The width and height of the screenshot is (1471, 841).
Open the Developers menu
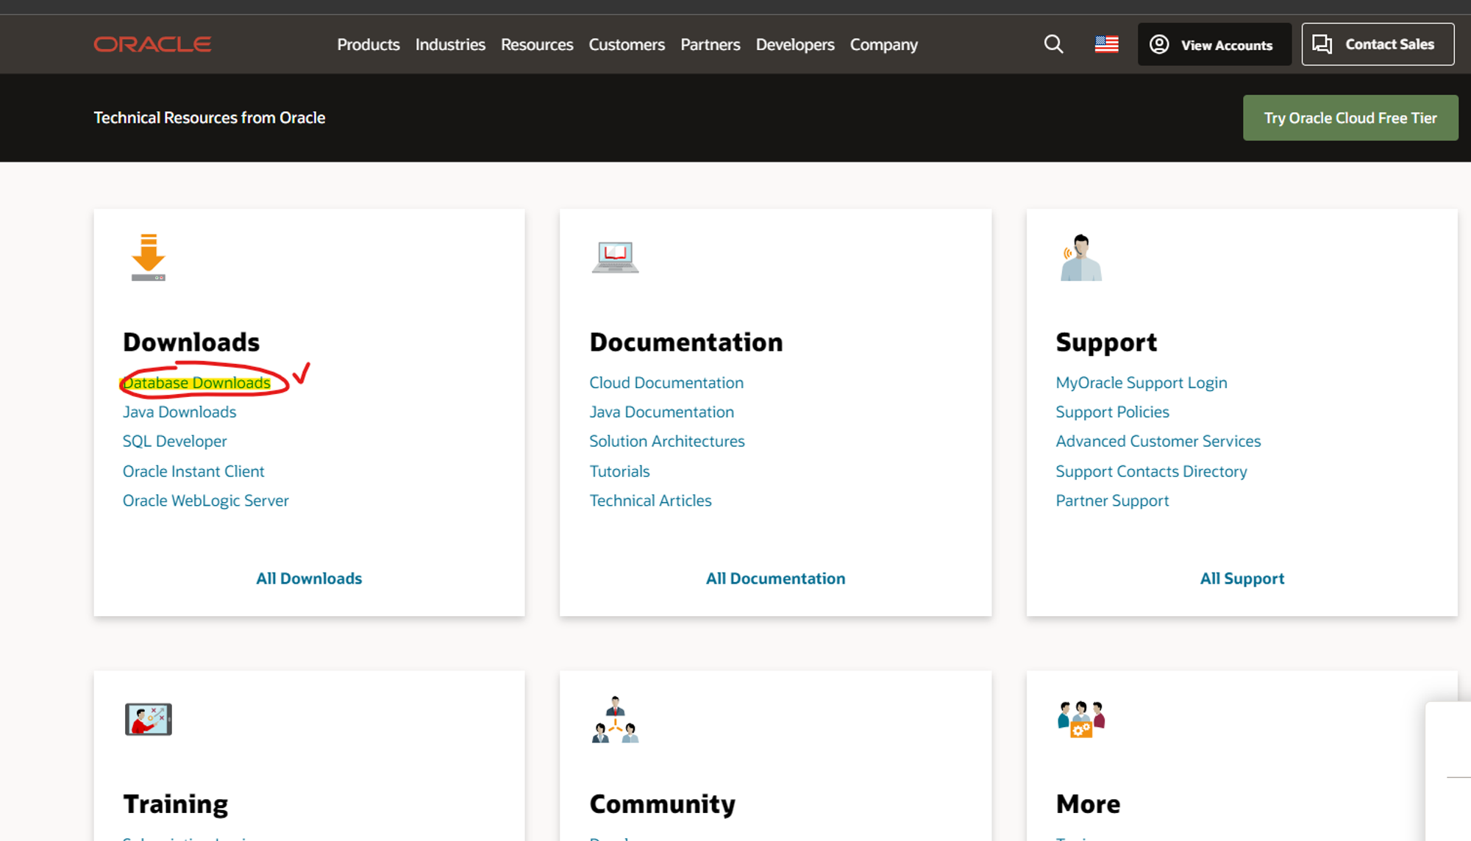[795, 44]
